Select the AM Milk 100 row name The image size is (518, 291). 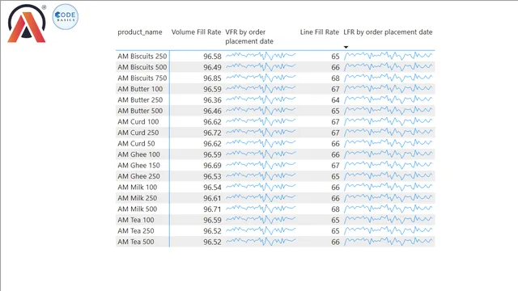[138, 187]
